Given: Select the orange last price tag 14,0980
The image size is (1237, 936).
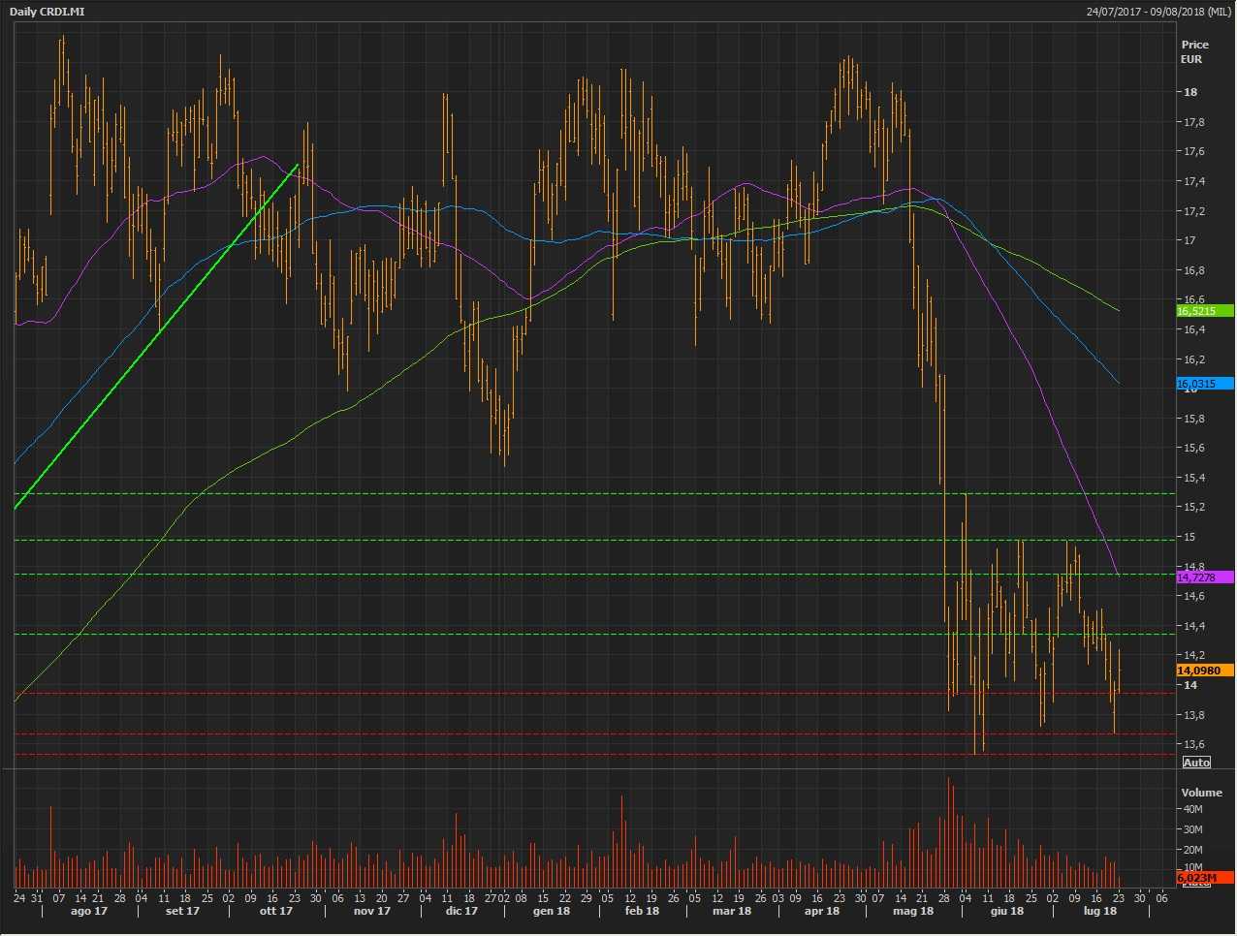Looking at the screenshot, I should point(1204,671).
